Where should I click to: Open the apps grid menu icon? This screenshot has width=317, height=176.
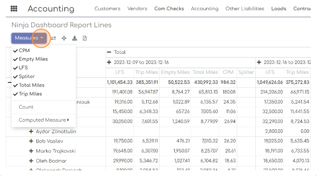[14, 9]
